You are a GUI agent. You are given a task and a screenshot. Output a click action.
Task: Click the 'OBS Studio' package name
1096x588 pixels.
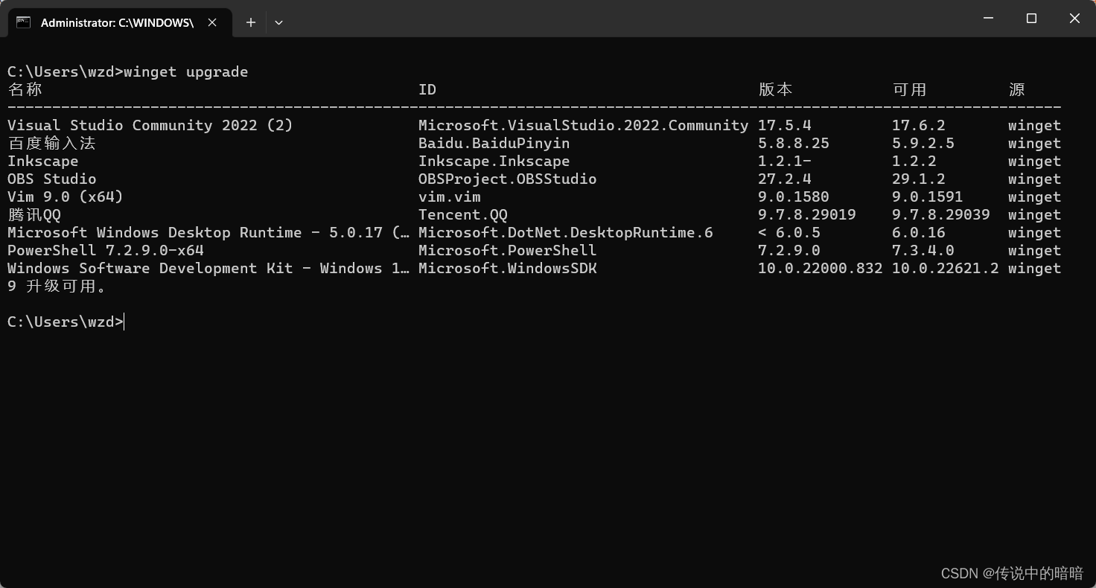(x=52, y=179)
